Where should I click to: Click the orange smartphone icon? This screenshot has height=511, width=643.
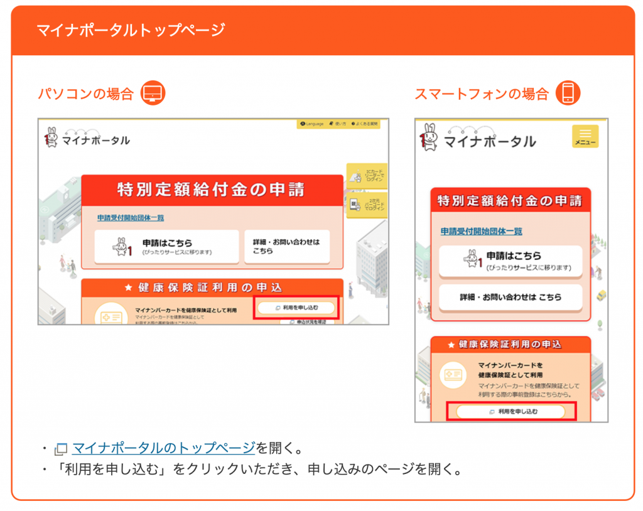pyautogui.click(x=568, y=93)
